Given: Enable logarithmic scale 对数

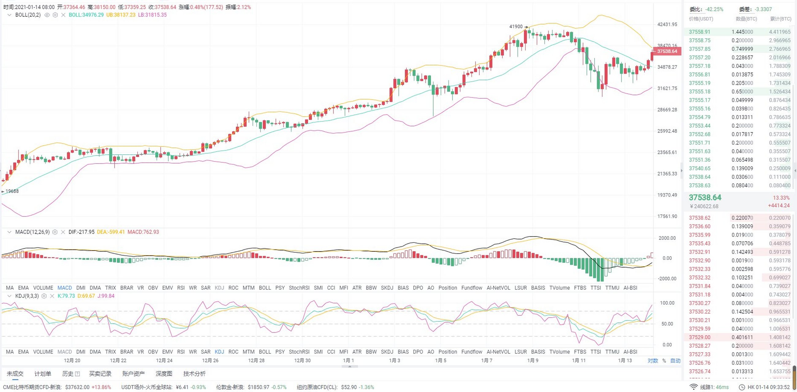Looking at the screenshot, I should tap(652, 361).
